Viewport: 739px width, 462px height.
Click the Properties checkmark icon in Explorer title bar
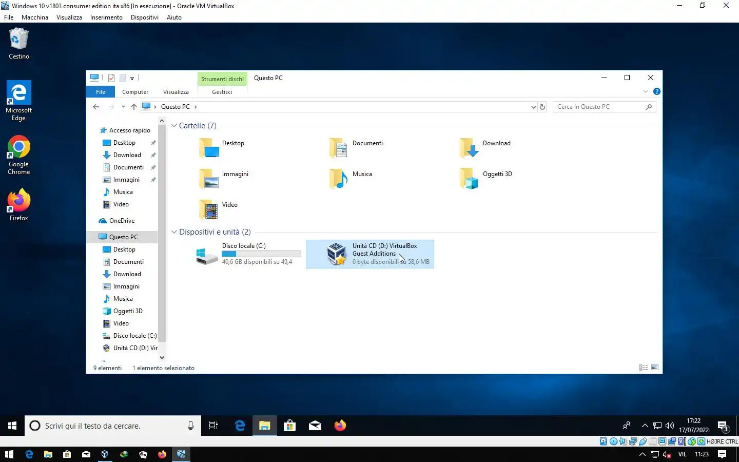click(111, 78)
